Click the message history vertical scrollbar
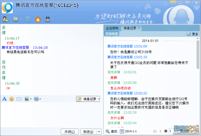 [x=198, y=55]
